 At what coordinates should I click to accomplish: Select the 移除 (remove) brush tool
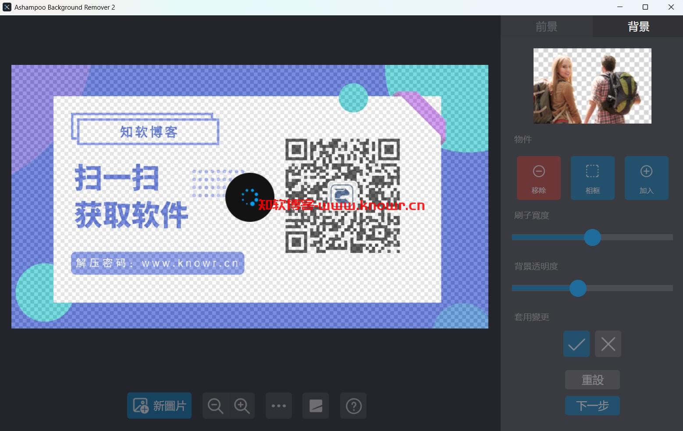coord(538,178)
